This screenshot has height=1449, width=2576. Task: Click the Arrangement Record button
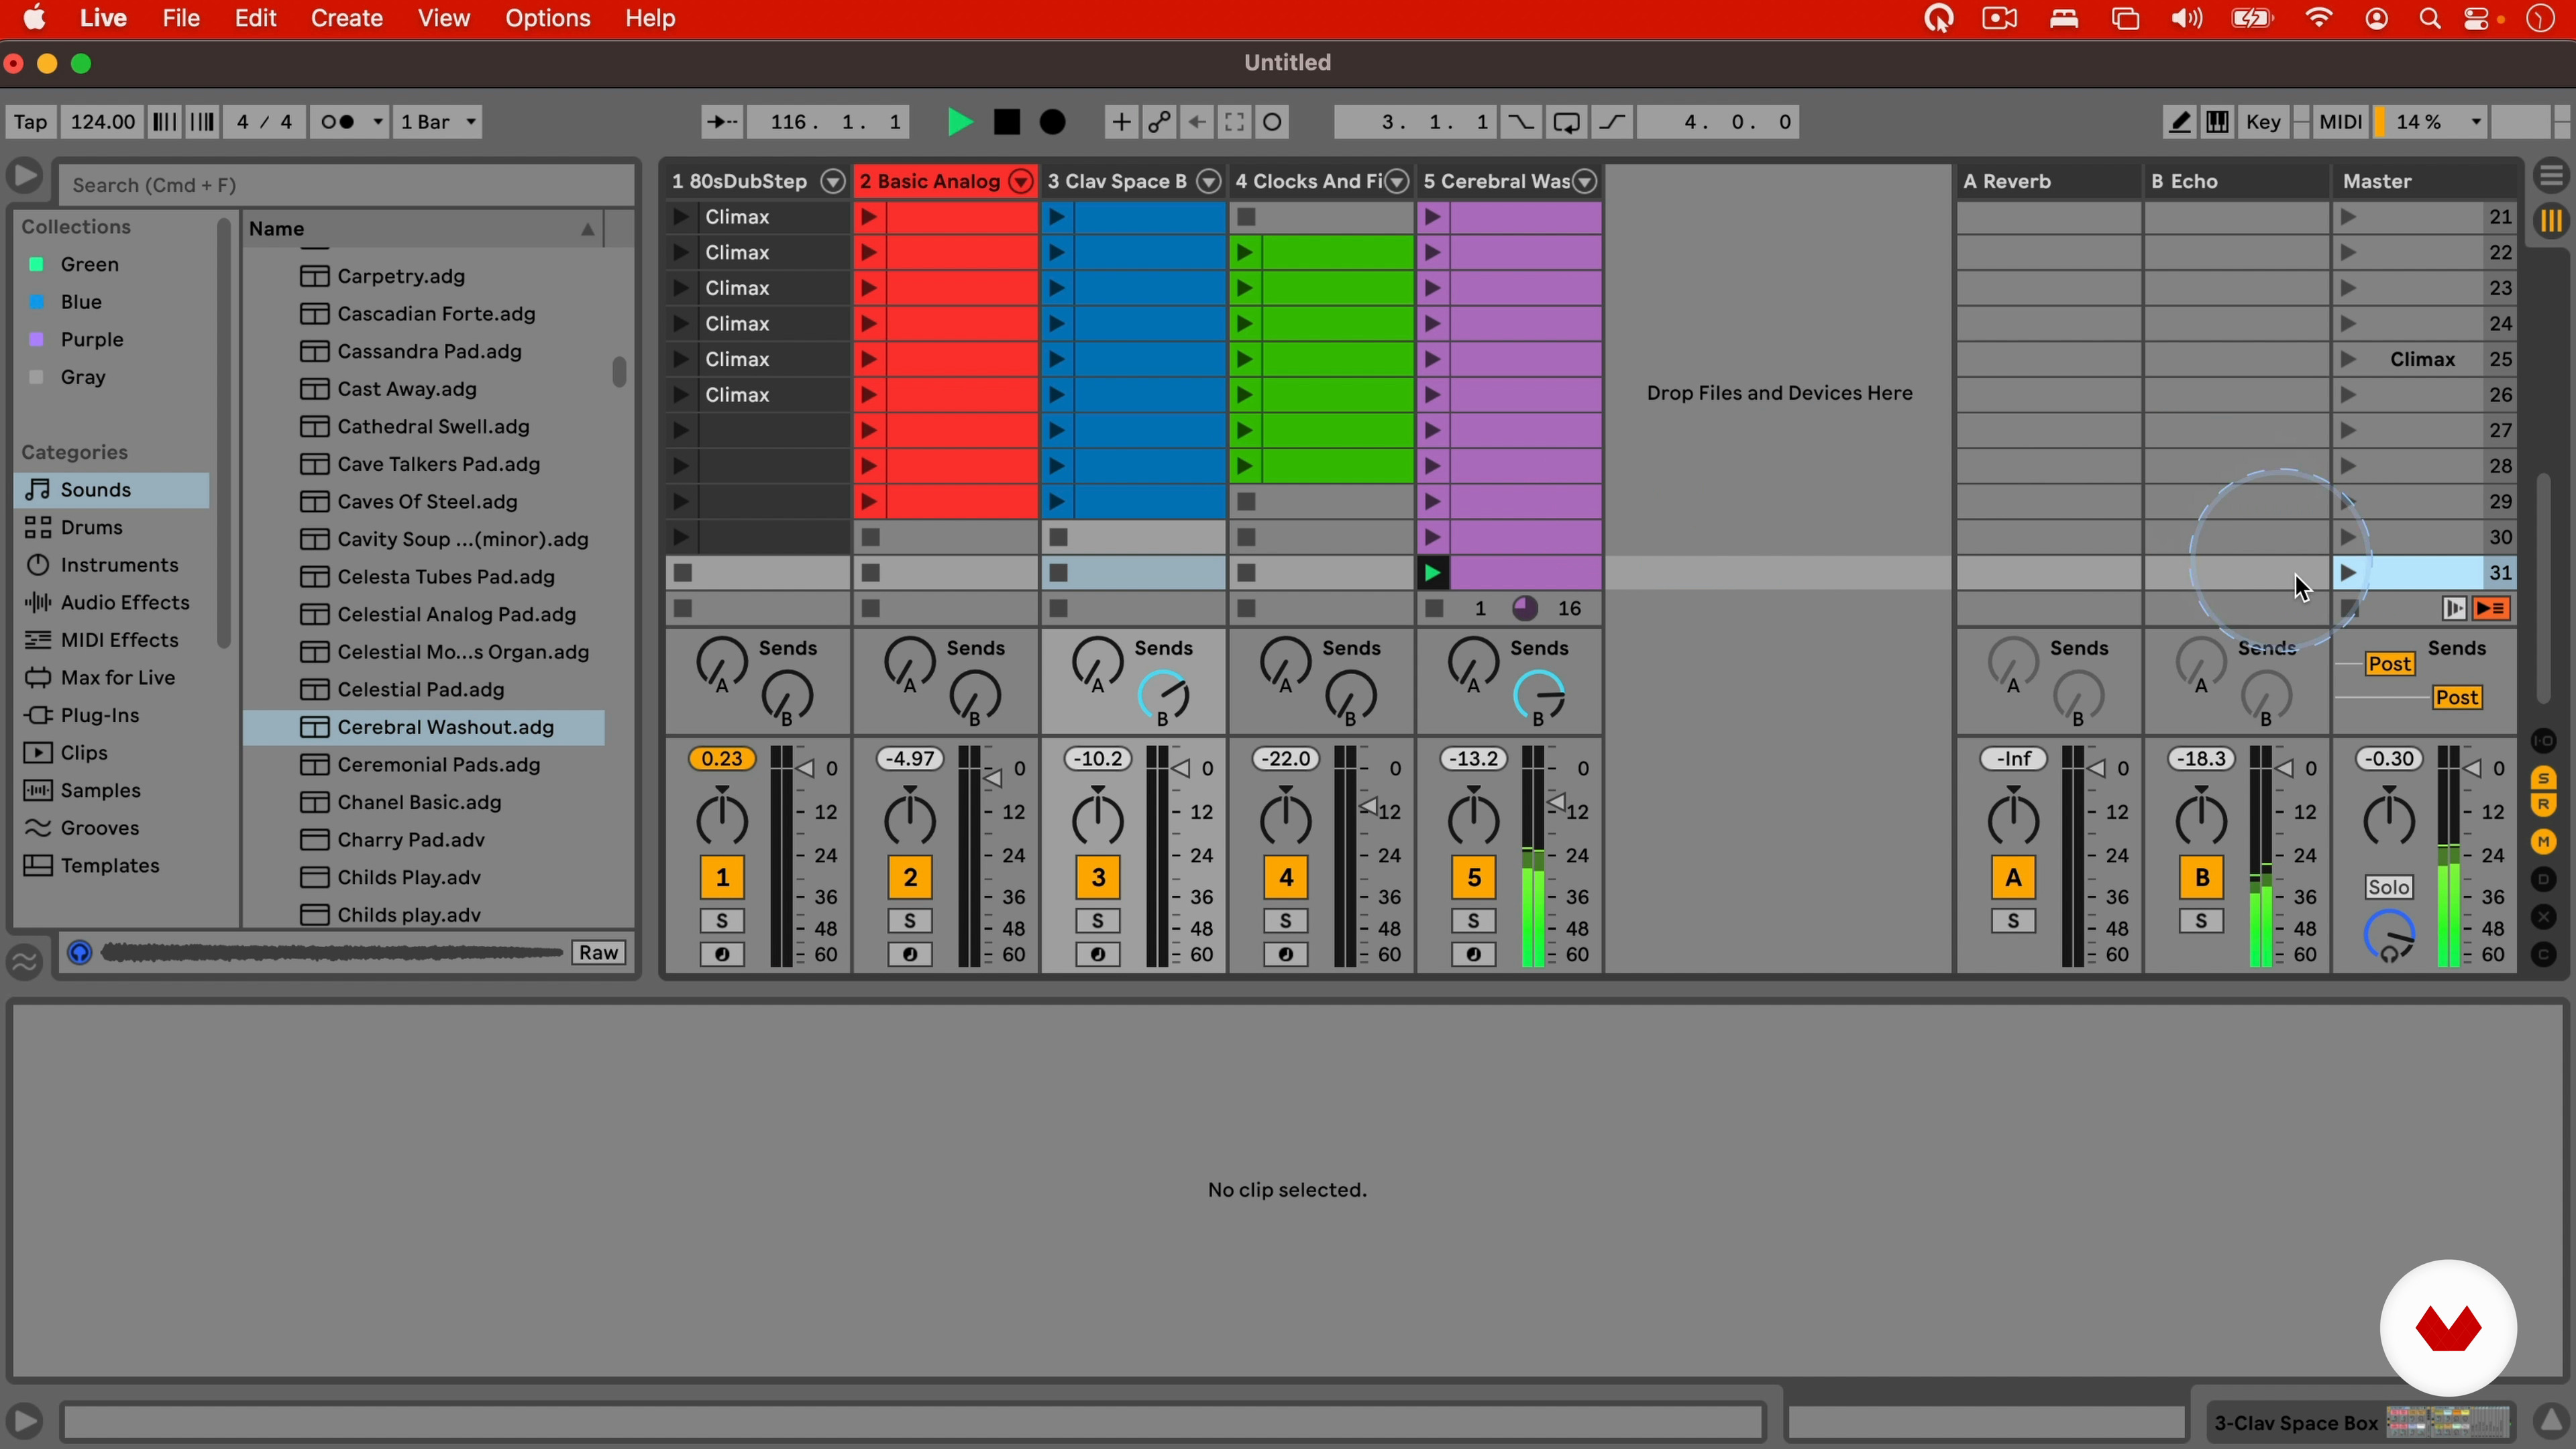pos(1053,122)
